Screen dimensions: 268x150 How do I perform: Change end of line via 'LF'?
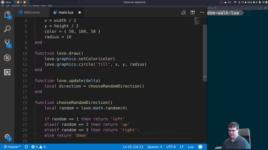coord(182,147)
